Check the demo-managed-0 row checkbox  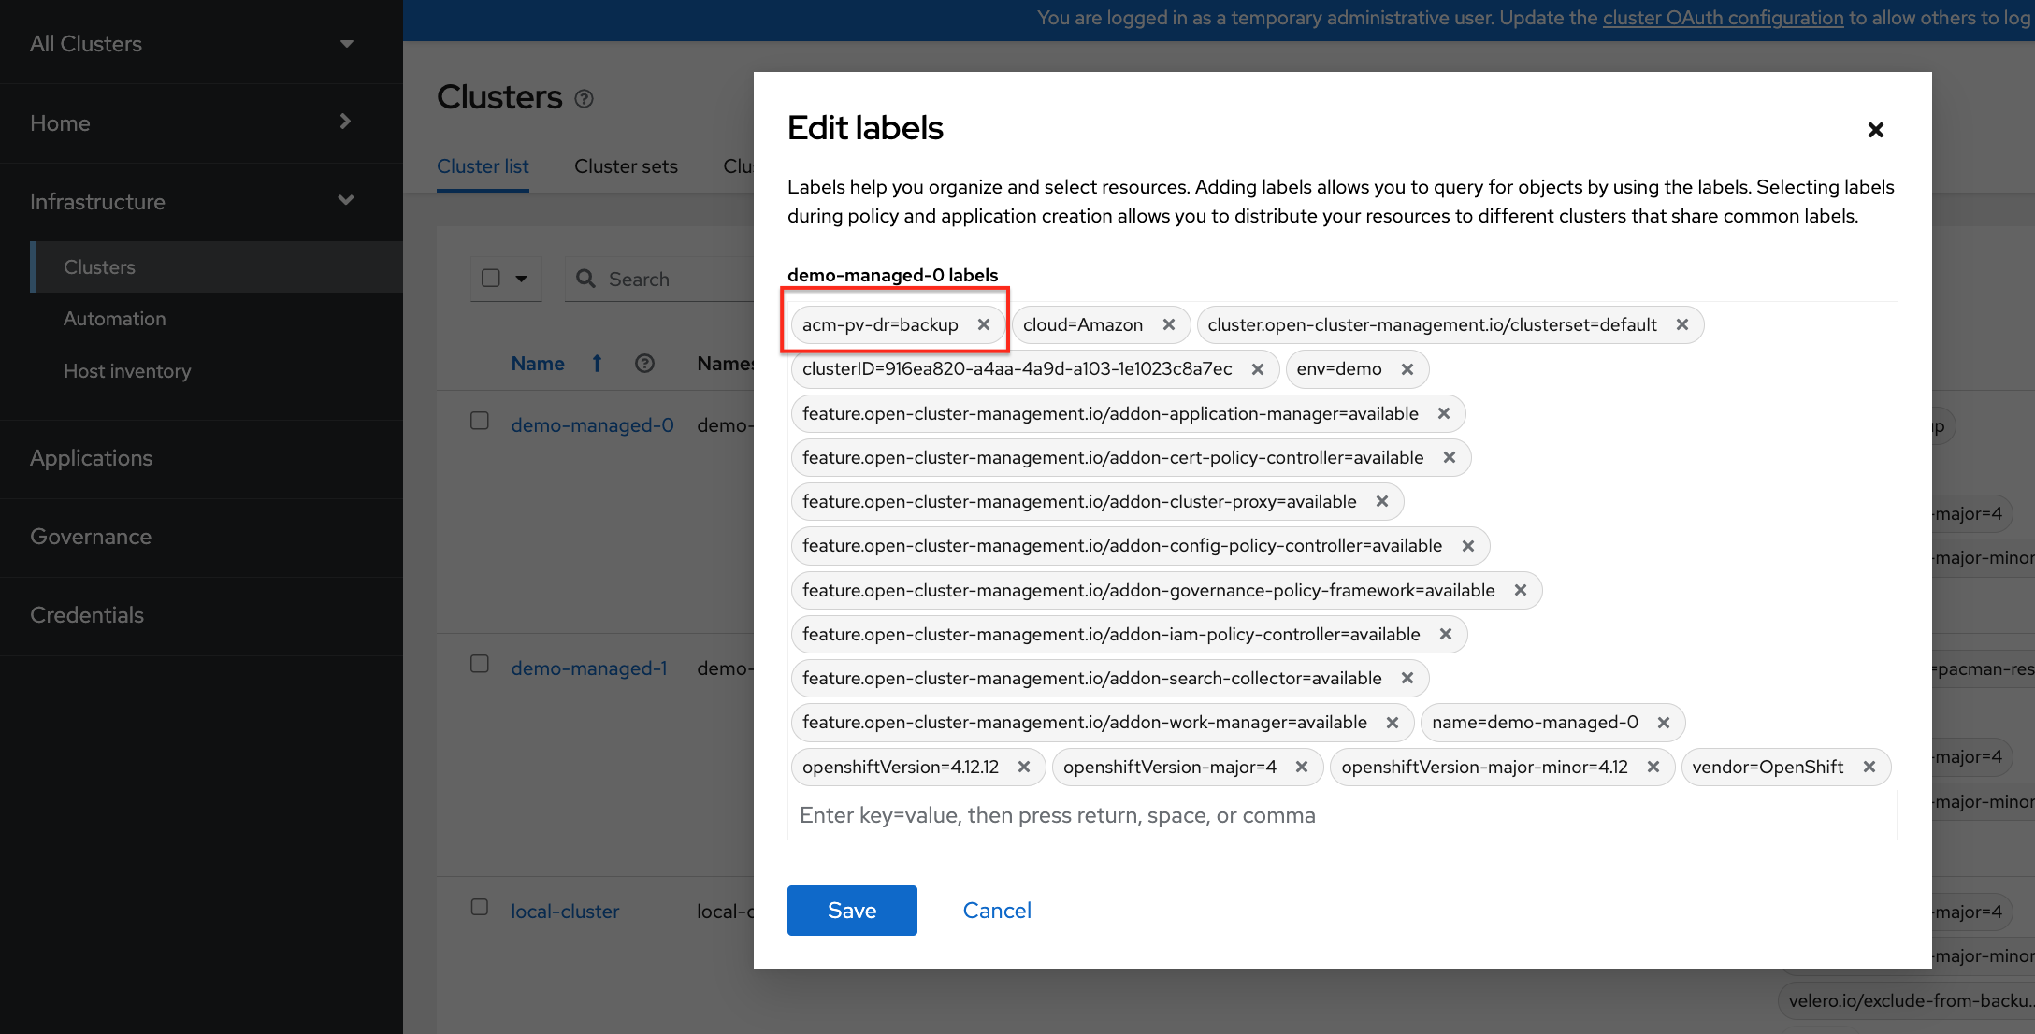coord(480,421)
